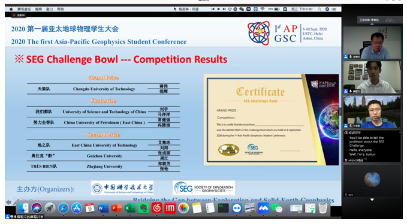Open PowerPoint in the dock
The width and height of the screenshot is (407, 224).
(x=116, y=208)
